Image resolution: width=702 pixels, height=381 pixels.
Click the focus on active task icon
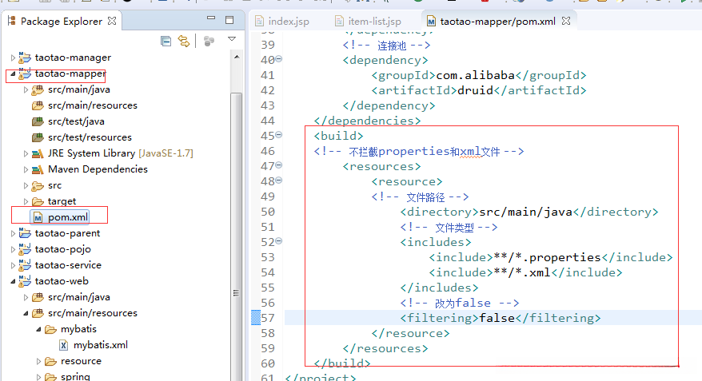[x=209, y=42]
